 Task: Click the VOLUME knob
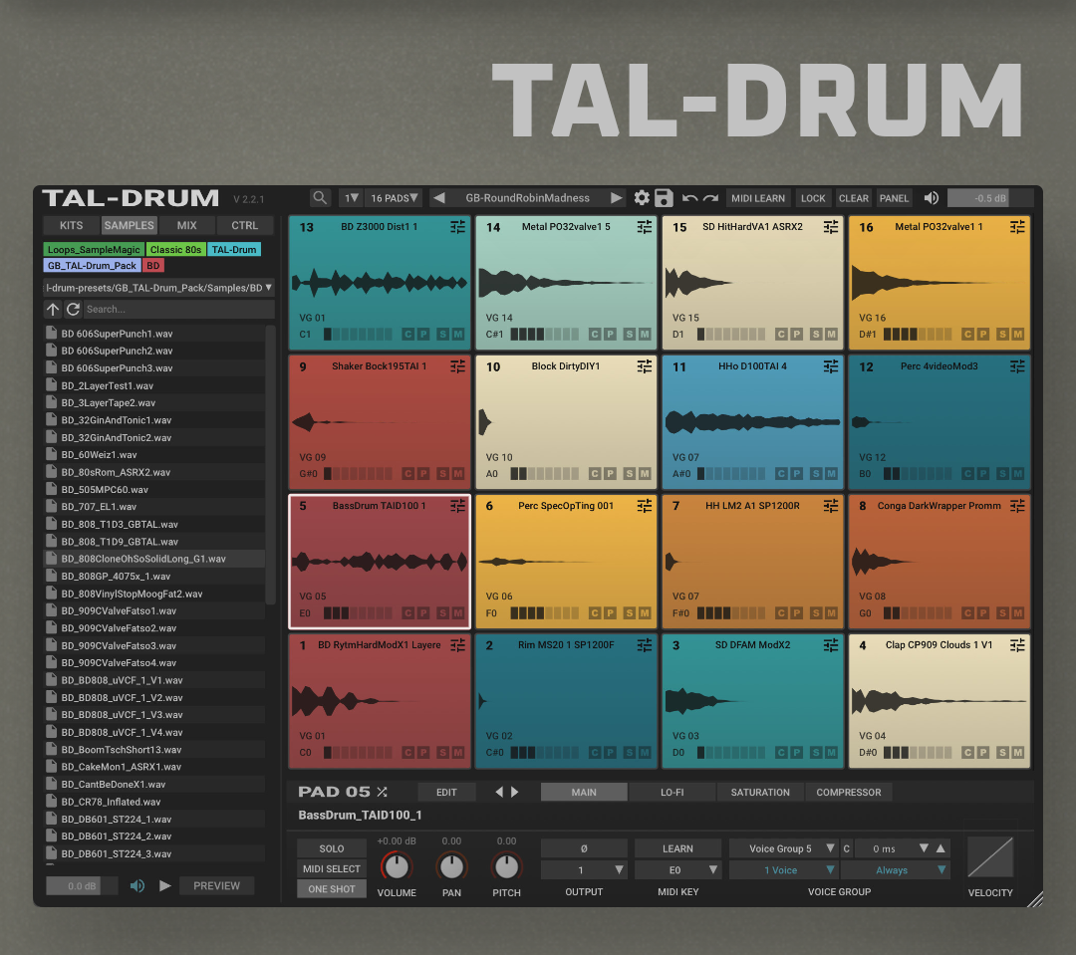click(397, 866)
